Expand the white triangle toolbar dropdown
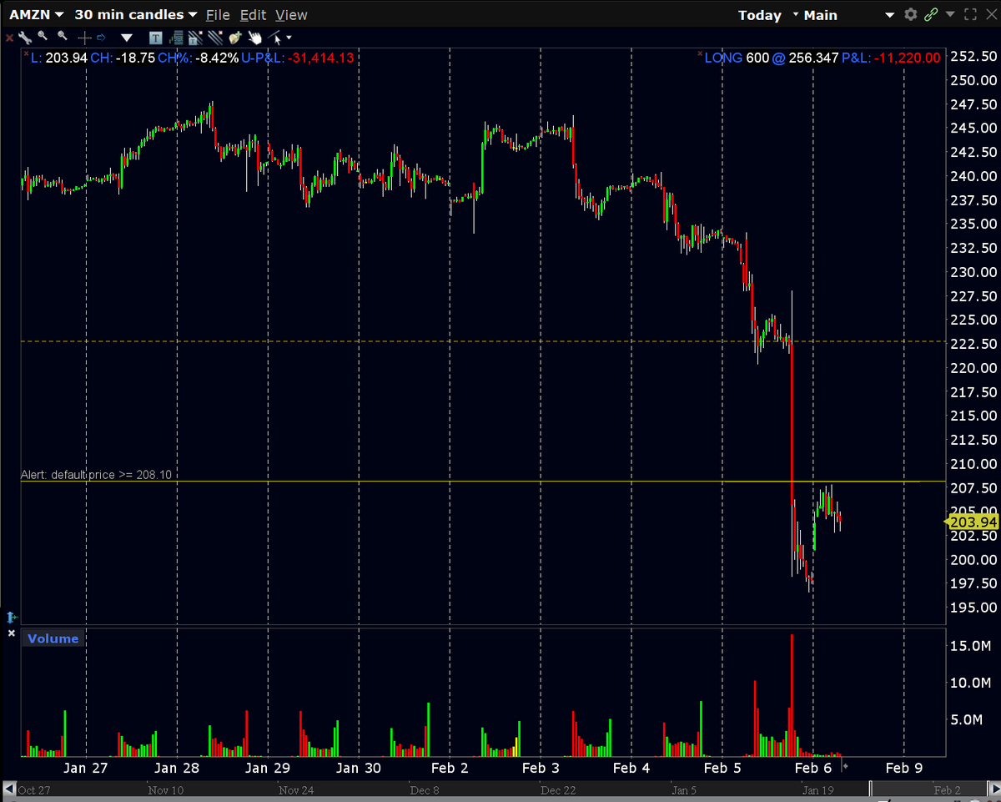 [127, 38]
